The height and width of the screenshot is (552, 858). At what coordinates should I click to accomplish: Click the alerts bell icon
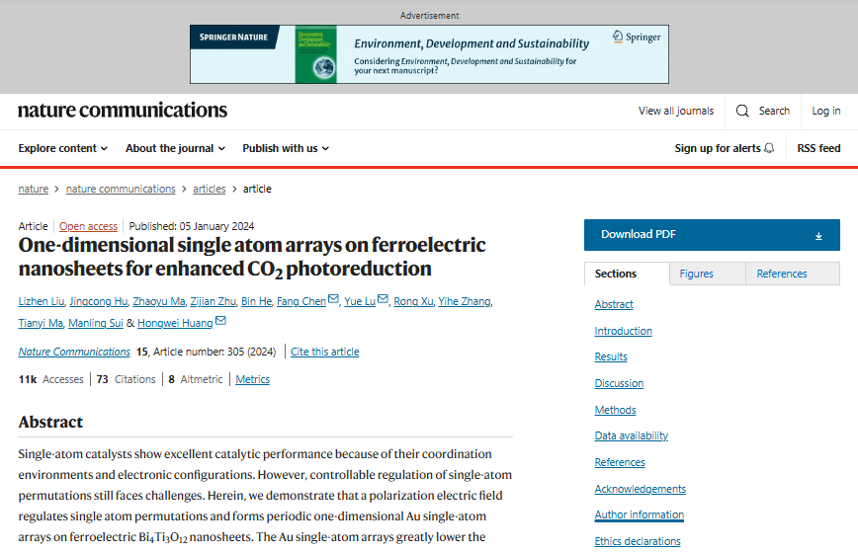[769, 148]
